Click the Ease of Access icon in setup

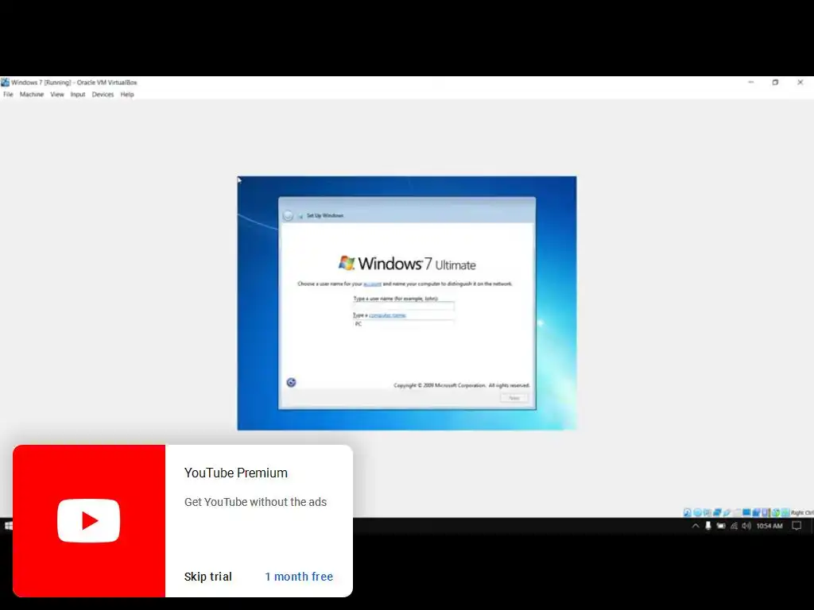[291, 382]
